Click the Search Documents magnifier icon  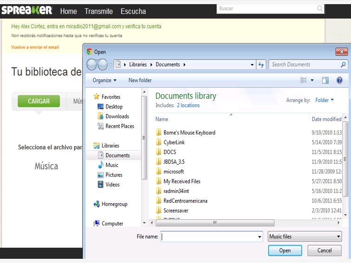click(x=343, y=64)
